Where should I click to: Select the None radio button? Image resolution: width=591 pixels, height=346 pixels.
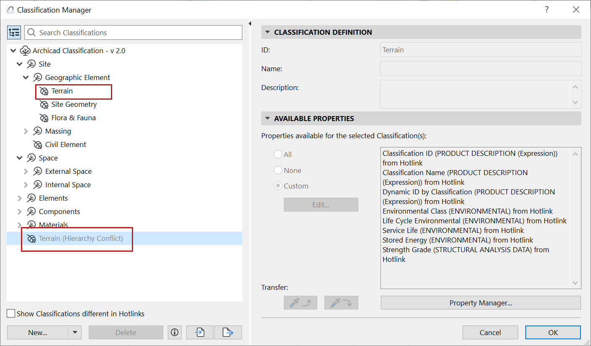[x=278, y=170]
